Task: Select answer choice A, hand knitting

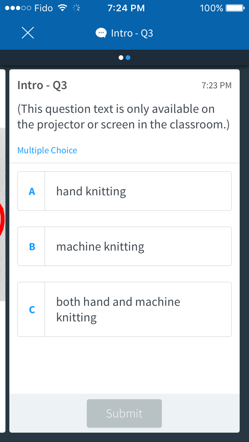Action: [x=124, y=191]
